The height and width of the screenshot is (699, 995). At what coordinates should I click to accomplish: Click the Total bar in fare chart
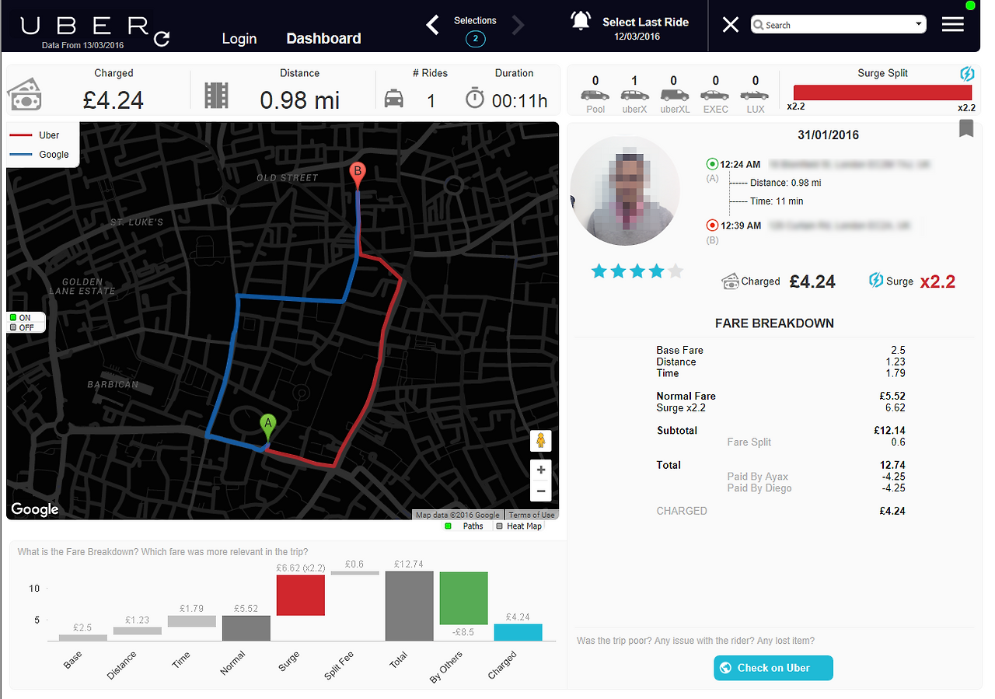[410, 606]
